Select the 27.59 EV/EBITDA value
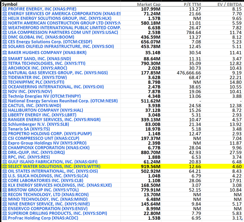Viewport: 244px width, 222px height. [x=236, y=153]
